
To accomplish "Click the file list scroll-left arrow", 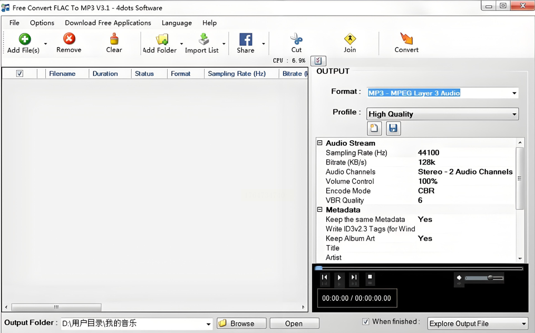I will click(x=6, y=307).
